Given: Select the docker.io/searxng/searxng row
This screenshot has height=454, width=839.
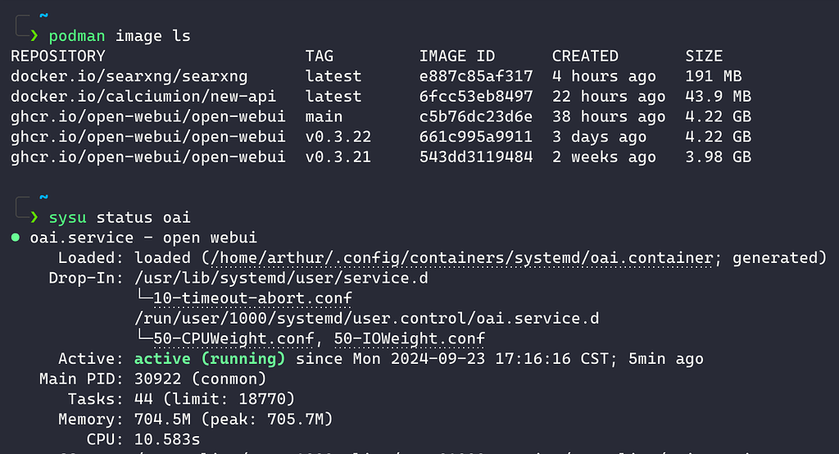Looking at the screenshot, I should pyautogui.click(x=381, y=76).
